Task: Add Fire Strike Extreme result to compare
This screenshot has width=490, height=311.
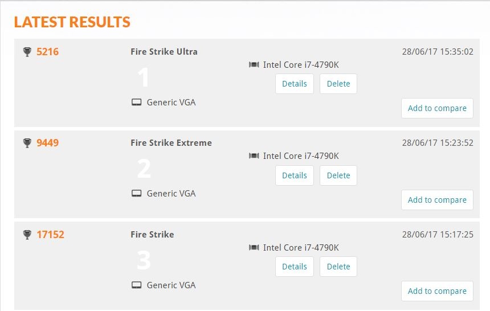Action: pos(437,200)
